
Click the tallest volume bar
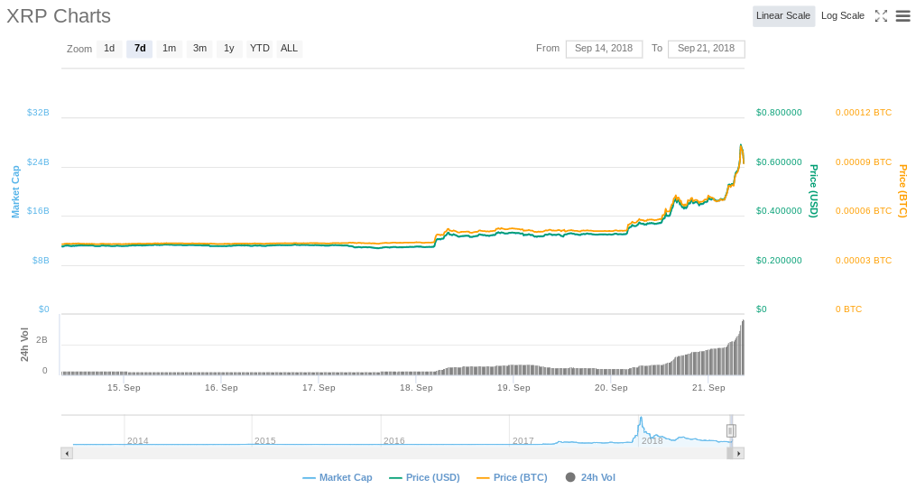(743, 347)
